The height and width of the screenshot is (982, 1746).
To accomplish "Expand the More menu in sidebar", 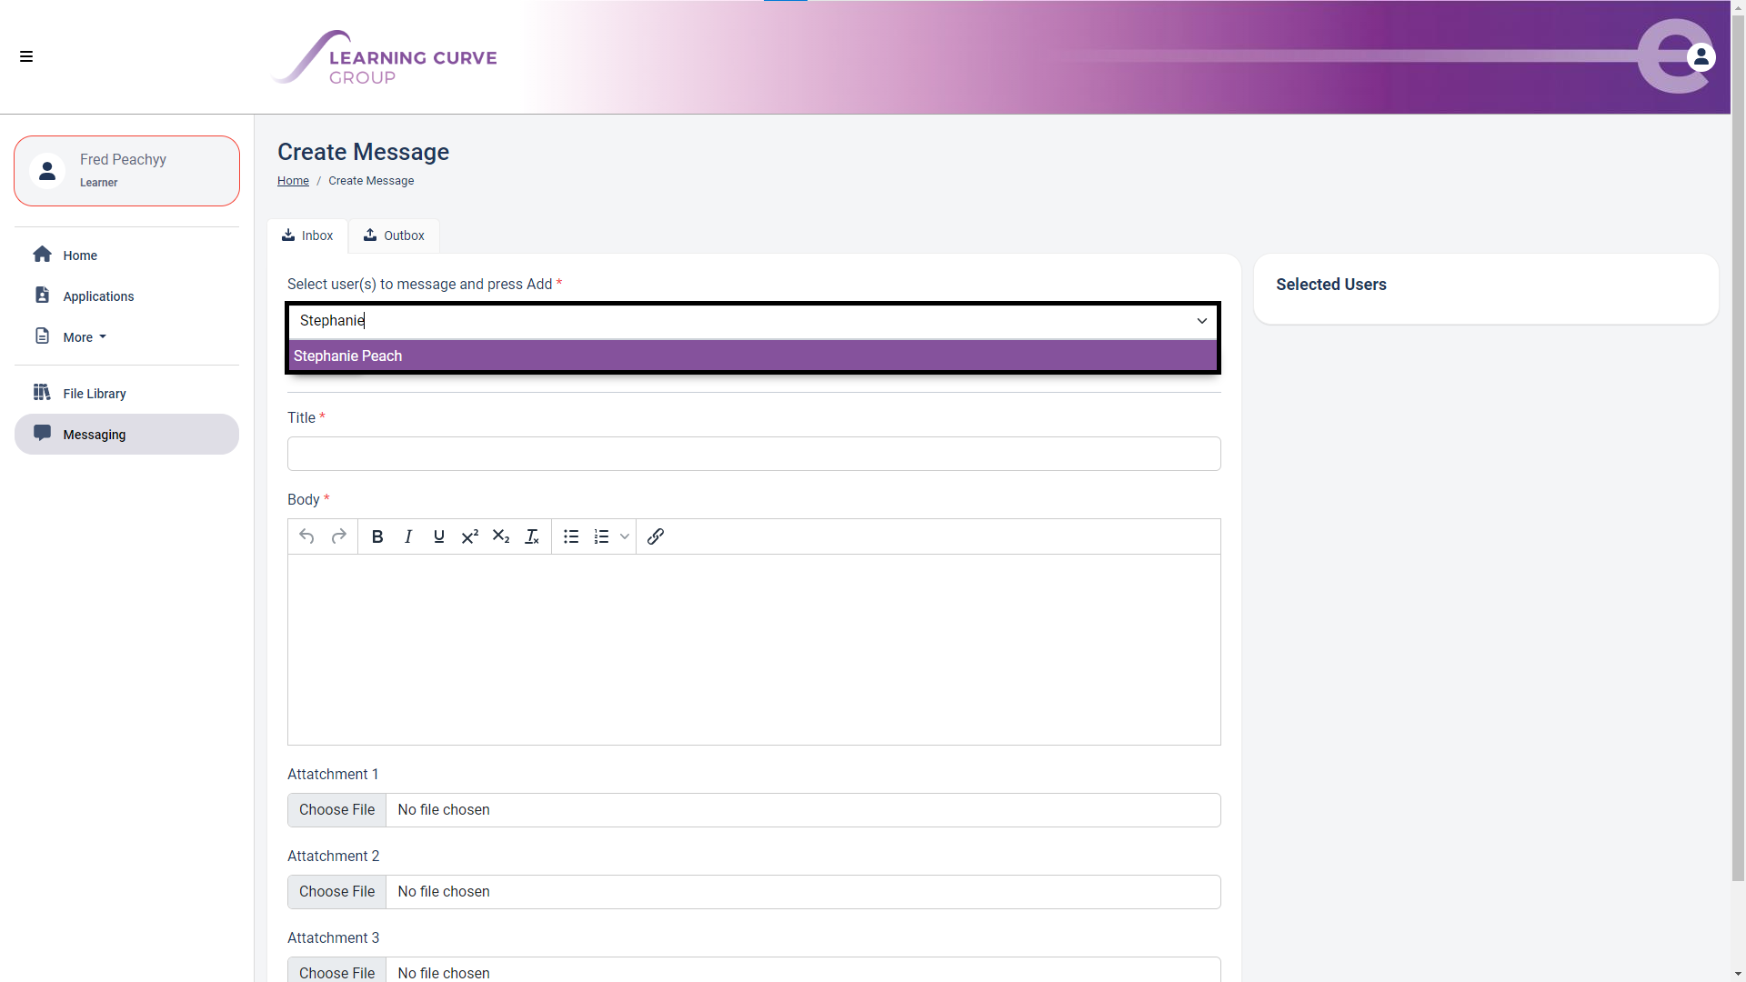I will click(x=85, y=337).
